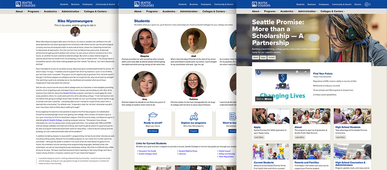Image resolution: width=387 pixels, height=170 pixels.
Task: Open the search icon on Seattle Promise page
Action: (x=367, y=4)
